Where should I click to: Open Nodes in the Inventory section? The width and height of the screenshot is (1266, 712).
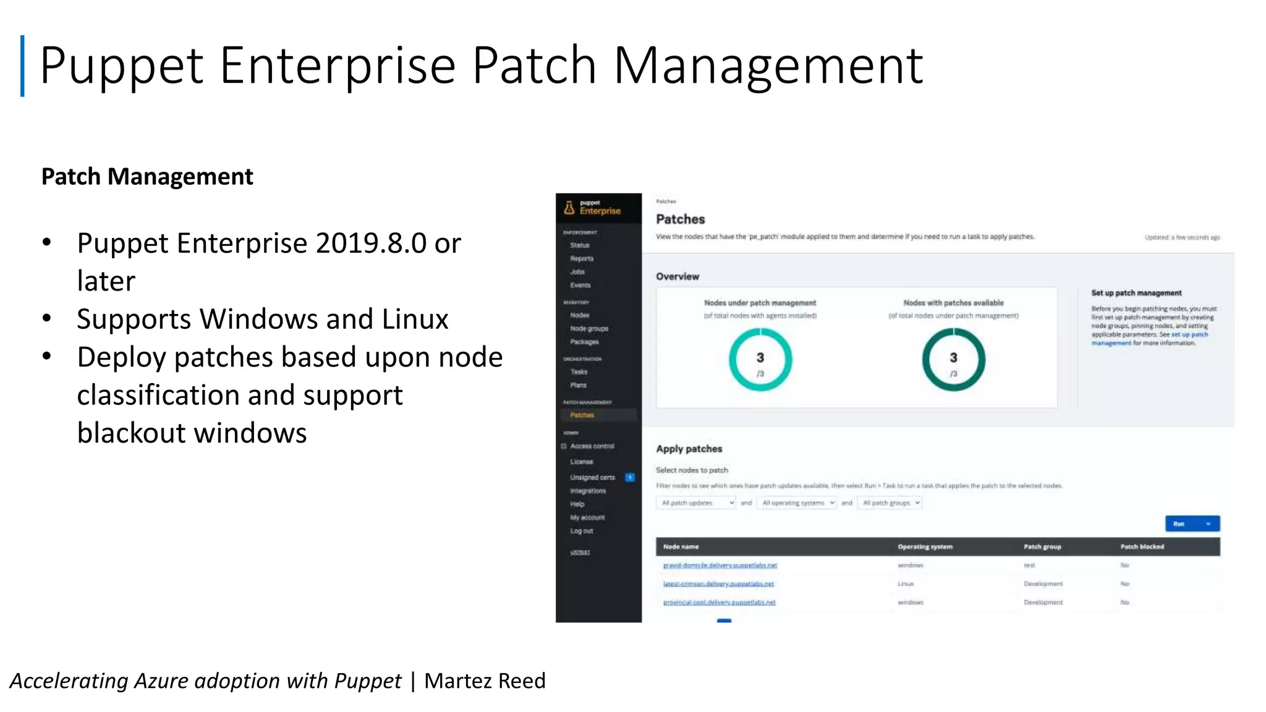[x=580, y=315]
